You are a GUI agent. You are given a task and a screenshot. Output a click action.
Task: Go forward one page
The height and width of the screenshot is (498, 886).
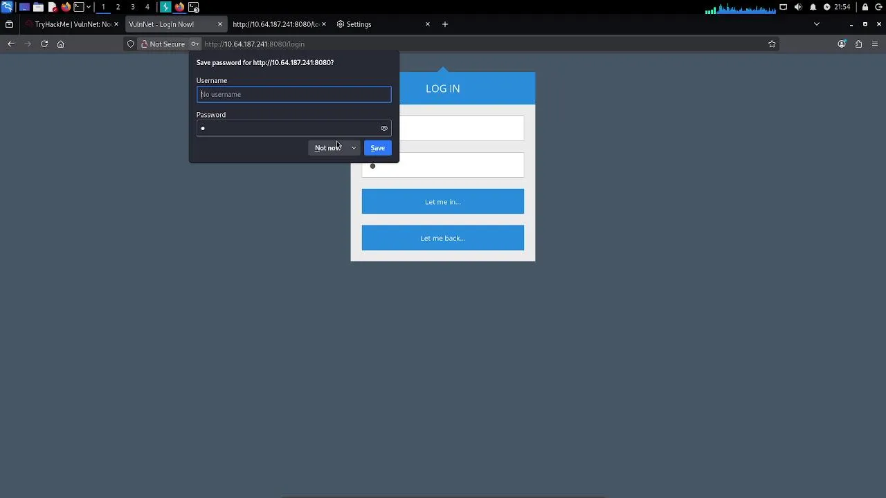(x=28, y=44)
